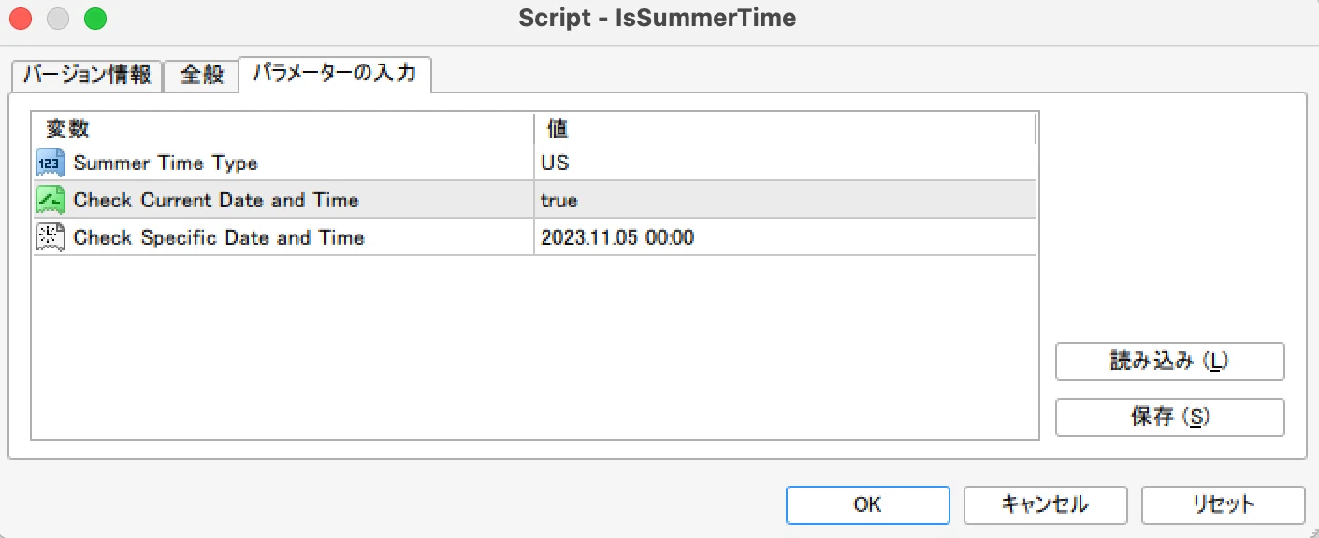Click the integer icon beside Summer Time Type
Image resolution: width=1319 pixels, height=538 pixels.
point(51,163)
